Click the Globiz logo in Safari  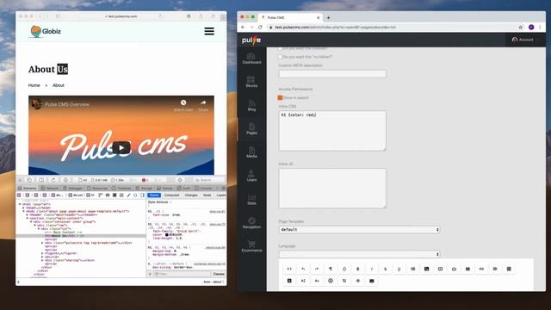(x=46, y=31)
